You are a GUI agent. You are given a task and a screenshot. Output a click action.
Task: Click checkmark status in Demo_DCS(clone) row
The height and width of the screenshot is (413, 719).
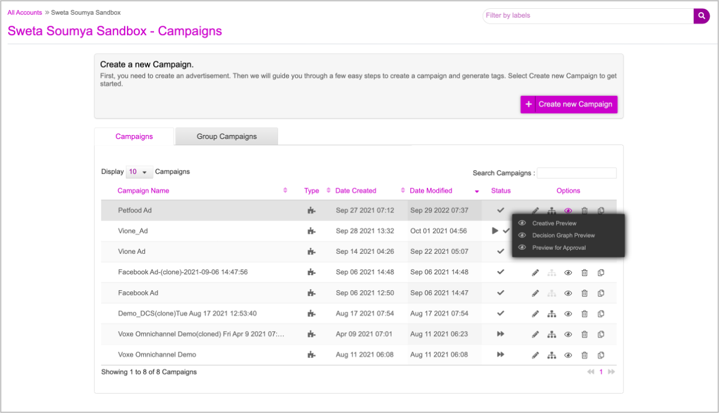coord(501,314)
